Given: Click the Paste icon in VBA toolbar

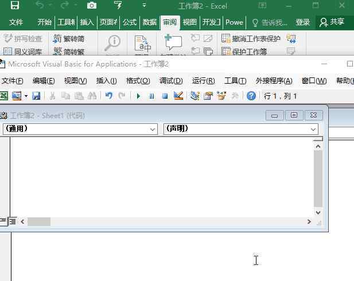Looking at the screenshot, I should click(x=79, y=96).
